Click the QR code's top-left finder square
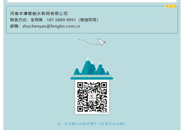 pos(80,85)
